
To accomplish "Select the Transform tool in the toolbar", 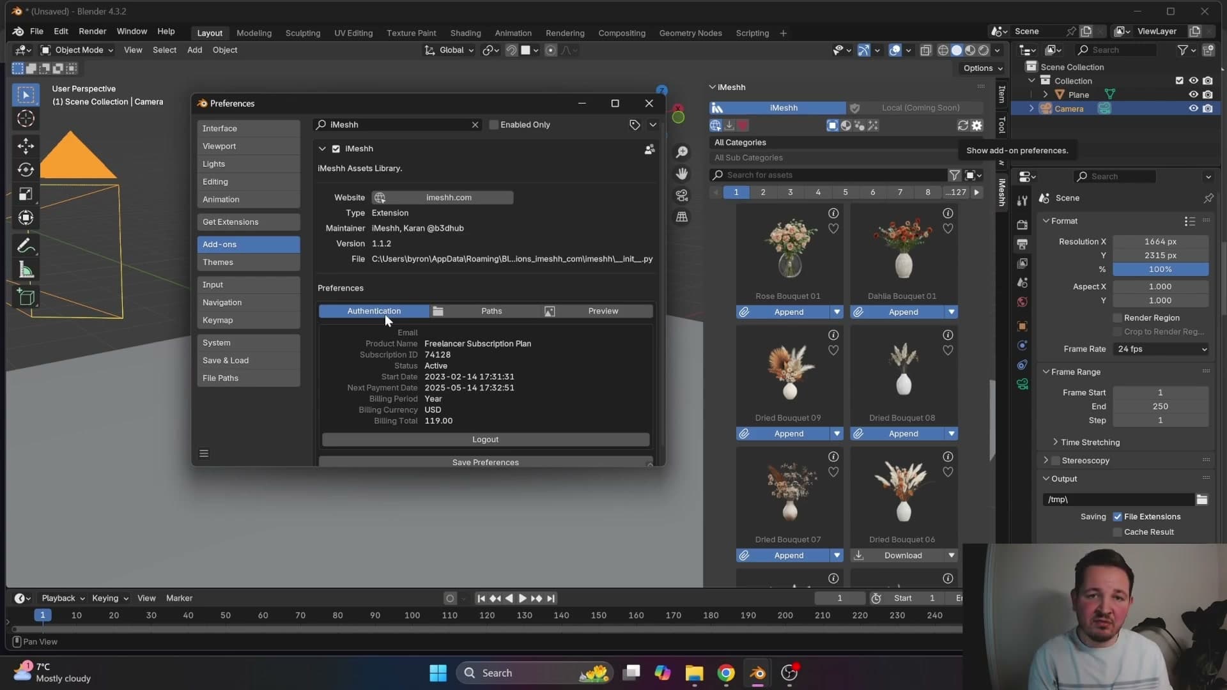I will [x=26, y=218].
